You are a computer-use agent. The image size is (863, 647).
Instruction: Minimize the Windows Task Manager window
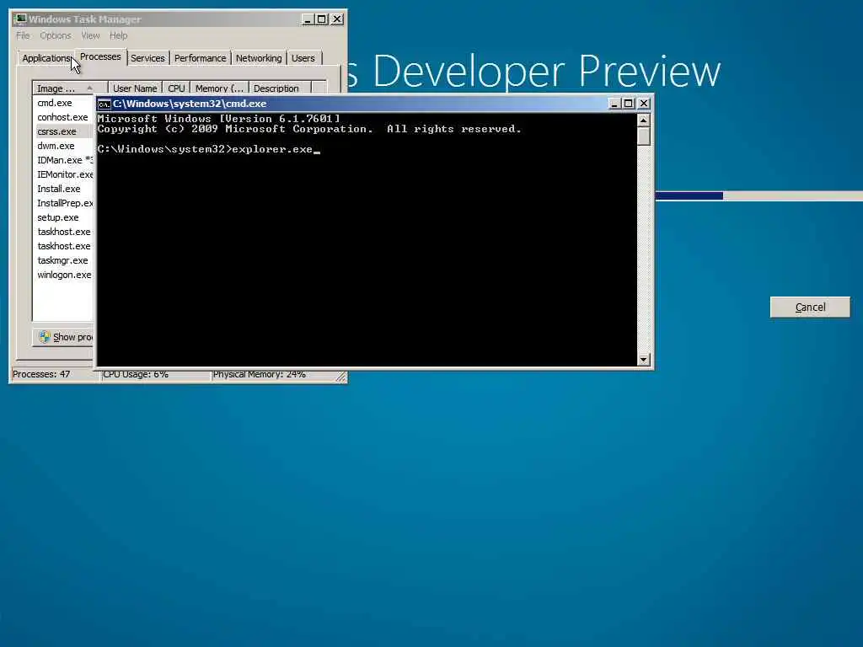308,19
